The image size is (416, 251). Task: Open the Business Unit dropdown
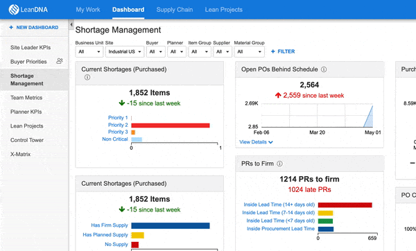coord(89,52)
